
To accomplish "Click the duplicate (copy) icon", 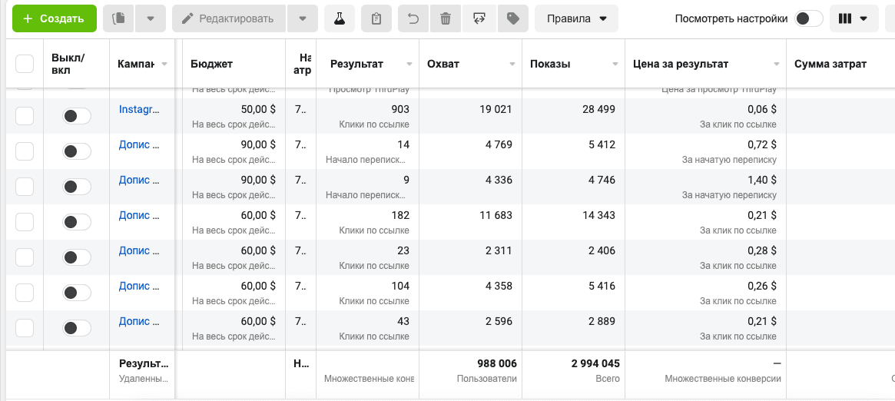I will (119, 18).
